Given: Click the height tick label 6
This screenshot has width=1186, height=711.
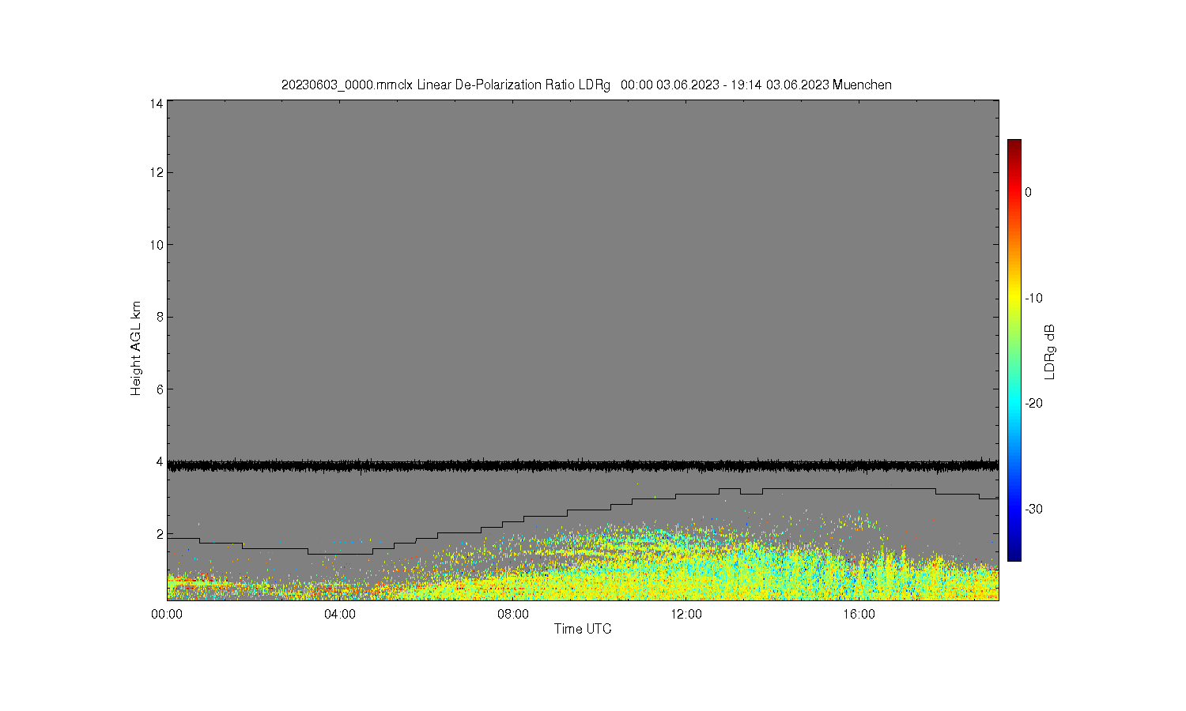Looking at the screenshot, I should [x=161, y=389].
